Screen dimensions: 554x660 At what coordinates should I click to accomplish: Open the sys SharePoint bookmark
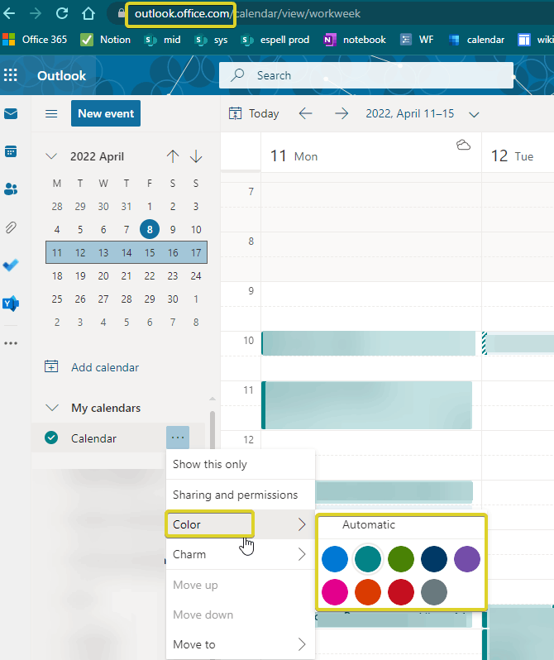point(211,40)
